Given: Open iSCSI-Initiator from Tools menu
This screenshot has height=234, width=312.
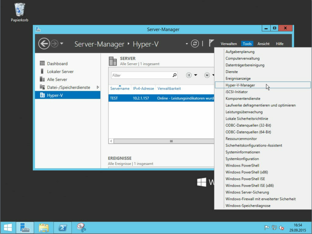Looking at the screenshot, I should point(262,92).
